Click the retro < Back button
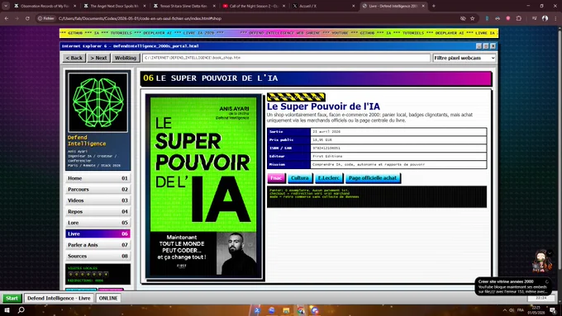This screenshot has height=316, width=562. tap(74, 58)
